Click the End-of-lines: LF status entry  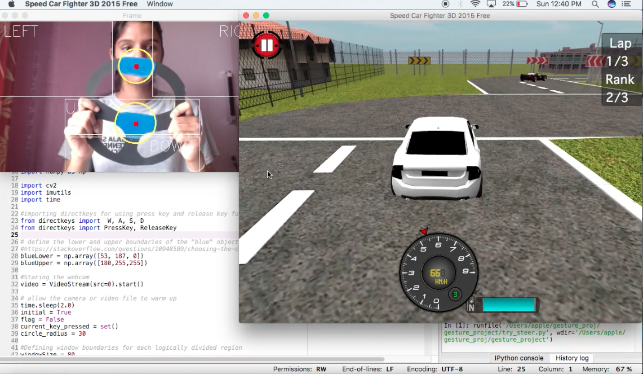point(368,369)
